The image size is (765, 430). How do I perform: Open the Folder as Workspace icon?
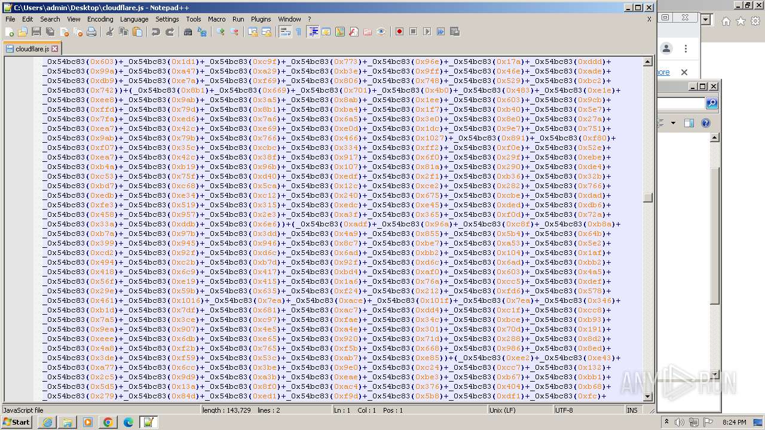click(368, 32)
